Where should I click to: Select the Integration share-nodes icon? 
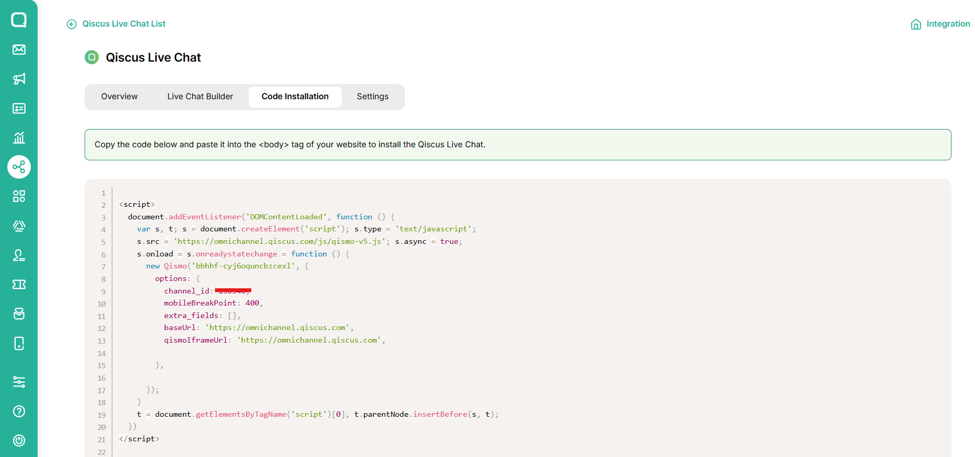[19, 167]
